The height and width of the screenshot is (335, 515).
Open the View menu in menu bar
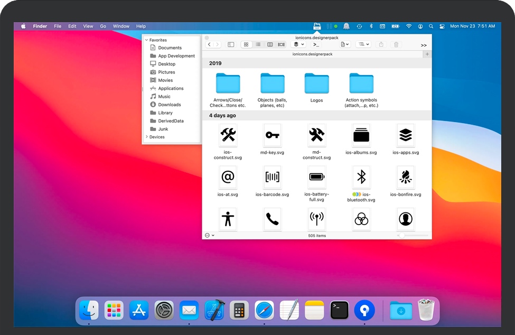pyautogui.click(x=88, y=26)
